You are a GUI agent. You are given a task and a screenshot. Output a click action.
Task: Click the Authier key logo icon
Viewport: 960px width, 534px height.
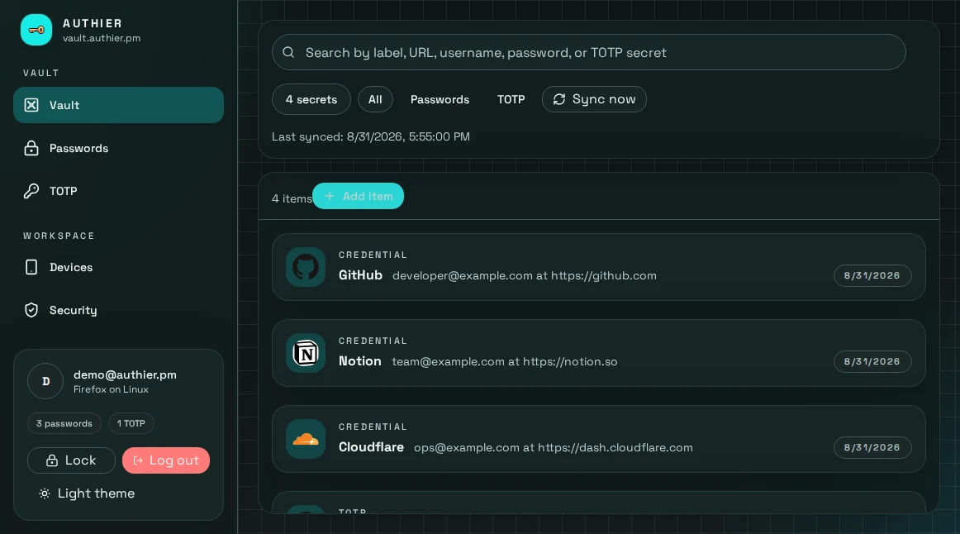pos(36,30)
